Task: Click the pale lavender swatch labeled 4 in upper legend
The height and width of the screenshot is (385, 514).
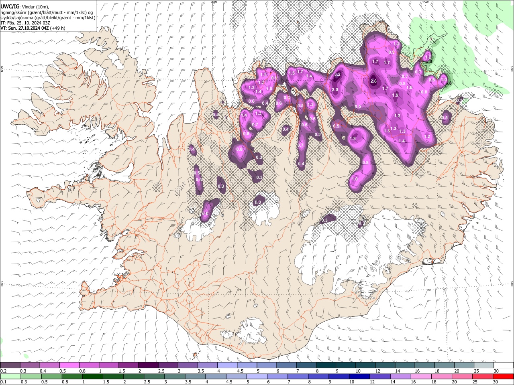Action: [228, 365]
